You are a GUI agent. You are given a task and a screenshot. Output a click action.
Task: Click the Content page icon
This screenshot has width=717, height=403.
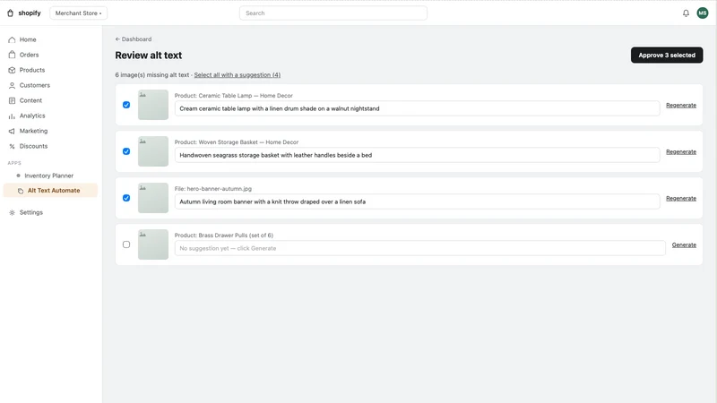pyautogui.click(x=12, y=100)
